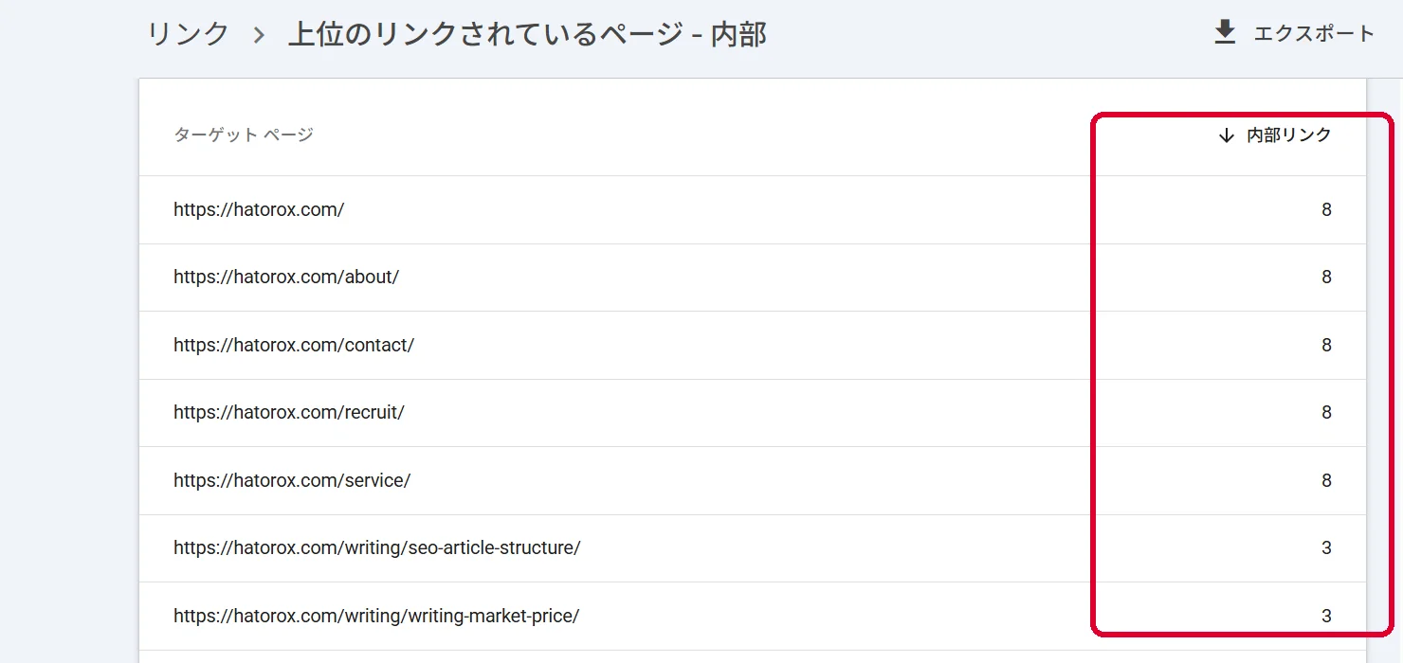The width and height of the screenshot is (1403, 663).
Task: Click the export download icon
Action: [1225, 33]
